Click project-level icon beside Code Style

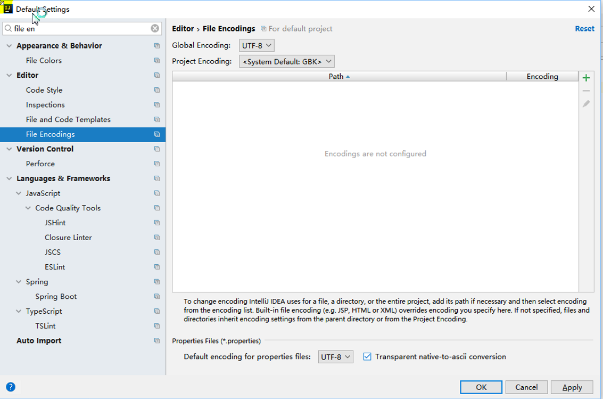[x=157, y=90]
